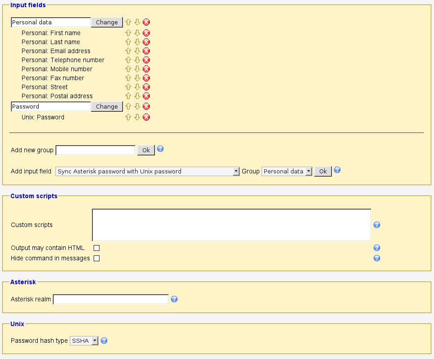
Task: Click the Custom scripts text area
Action: (231, 225)
